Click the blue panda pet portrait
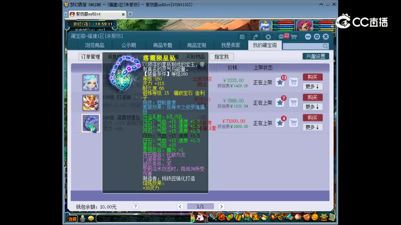The image size is (401, 225). tap(265, 26)
